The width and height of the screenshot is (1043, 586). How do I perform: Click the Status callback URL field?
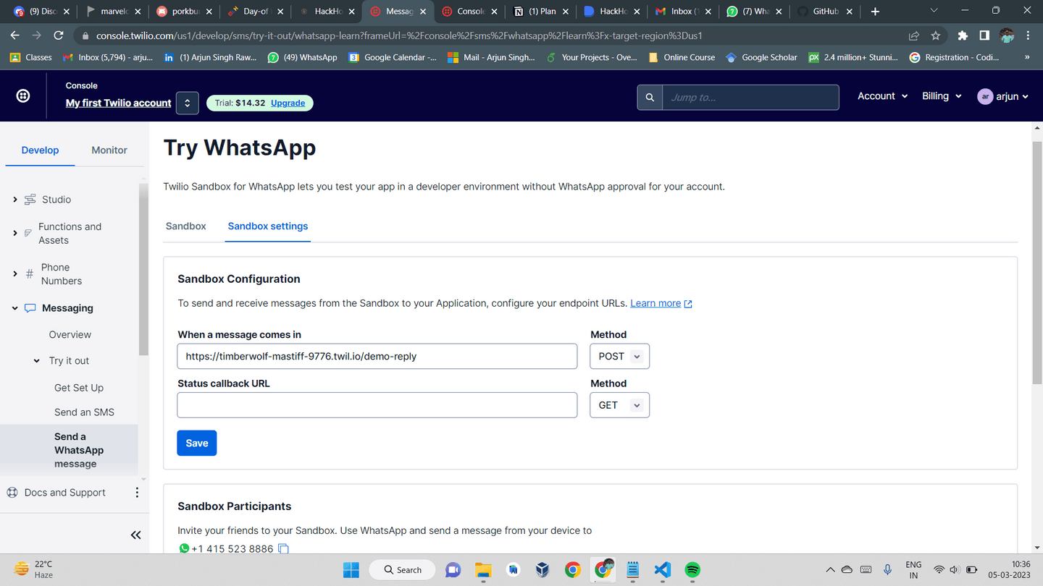(x=377, y=405)
